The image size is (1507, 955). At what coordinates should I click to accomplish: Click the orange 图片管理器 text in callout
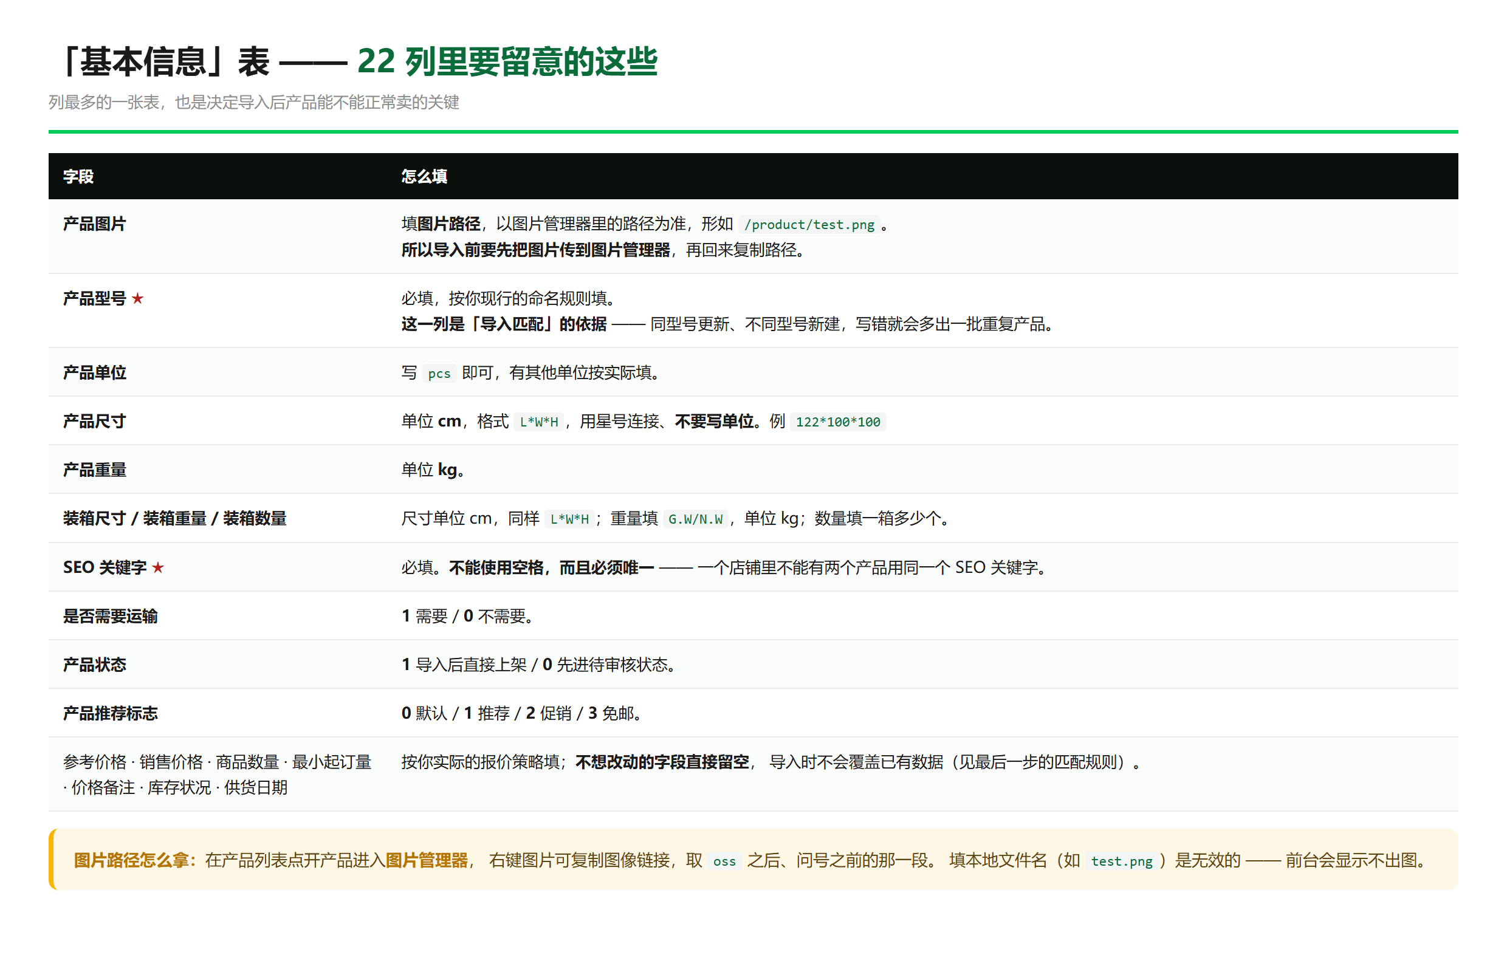point(427,860)
